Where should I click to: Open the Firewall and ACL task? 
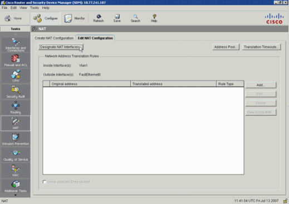(16, 61)
